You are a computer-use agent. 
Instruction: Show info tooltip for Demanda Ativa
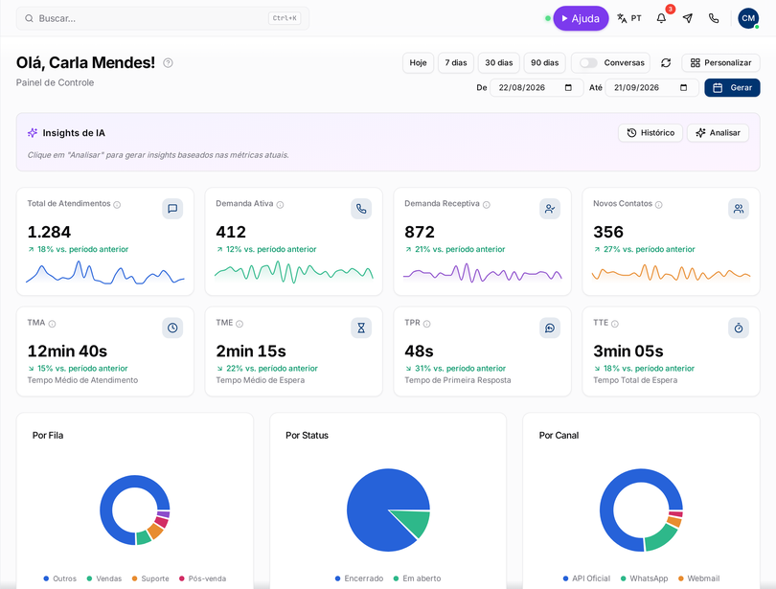280,205
